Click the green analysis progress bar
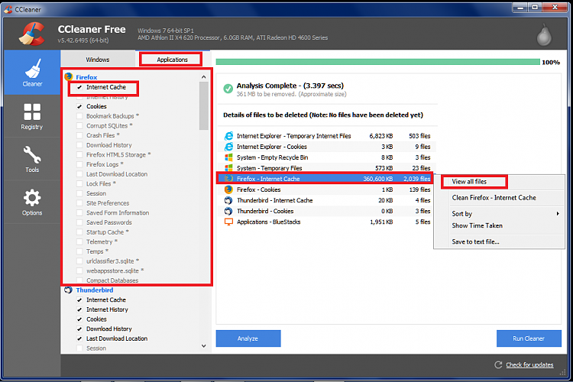This screenshot has width=573, height=382. [x=378, y=62]
